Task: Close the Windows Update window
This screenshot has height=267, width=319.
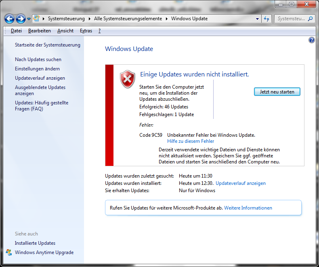Action: (306, 4)
